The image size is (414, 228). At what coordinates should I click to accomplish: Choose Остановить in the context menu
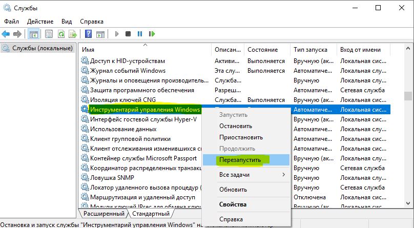[x=246, y=126]
